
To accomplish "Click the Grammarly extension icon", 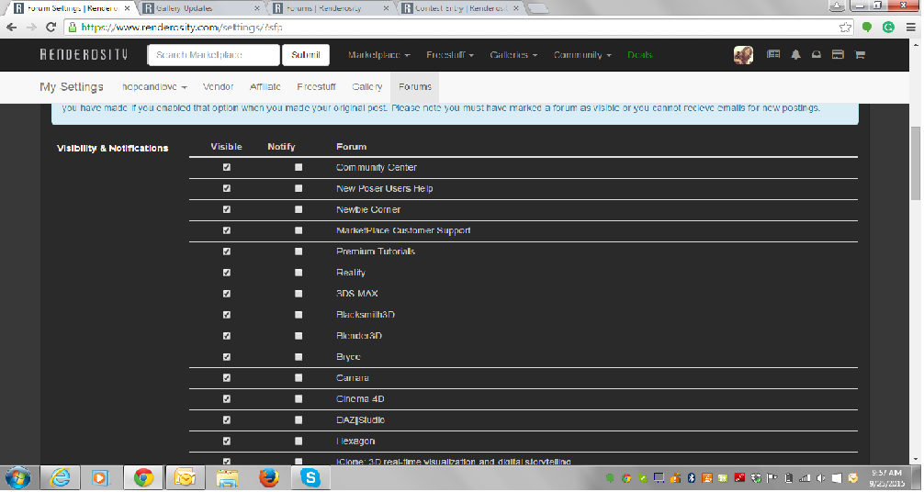I will tap(888, 28).
